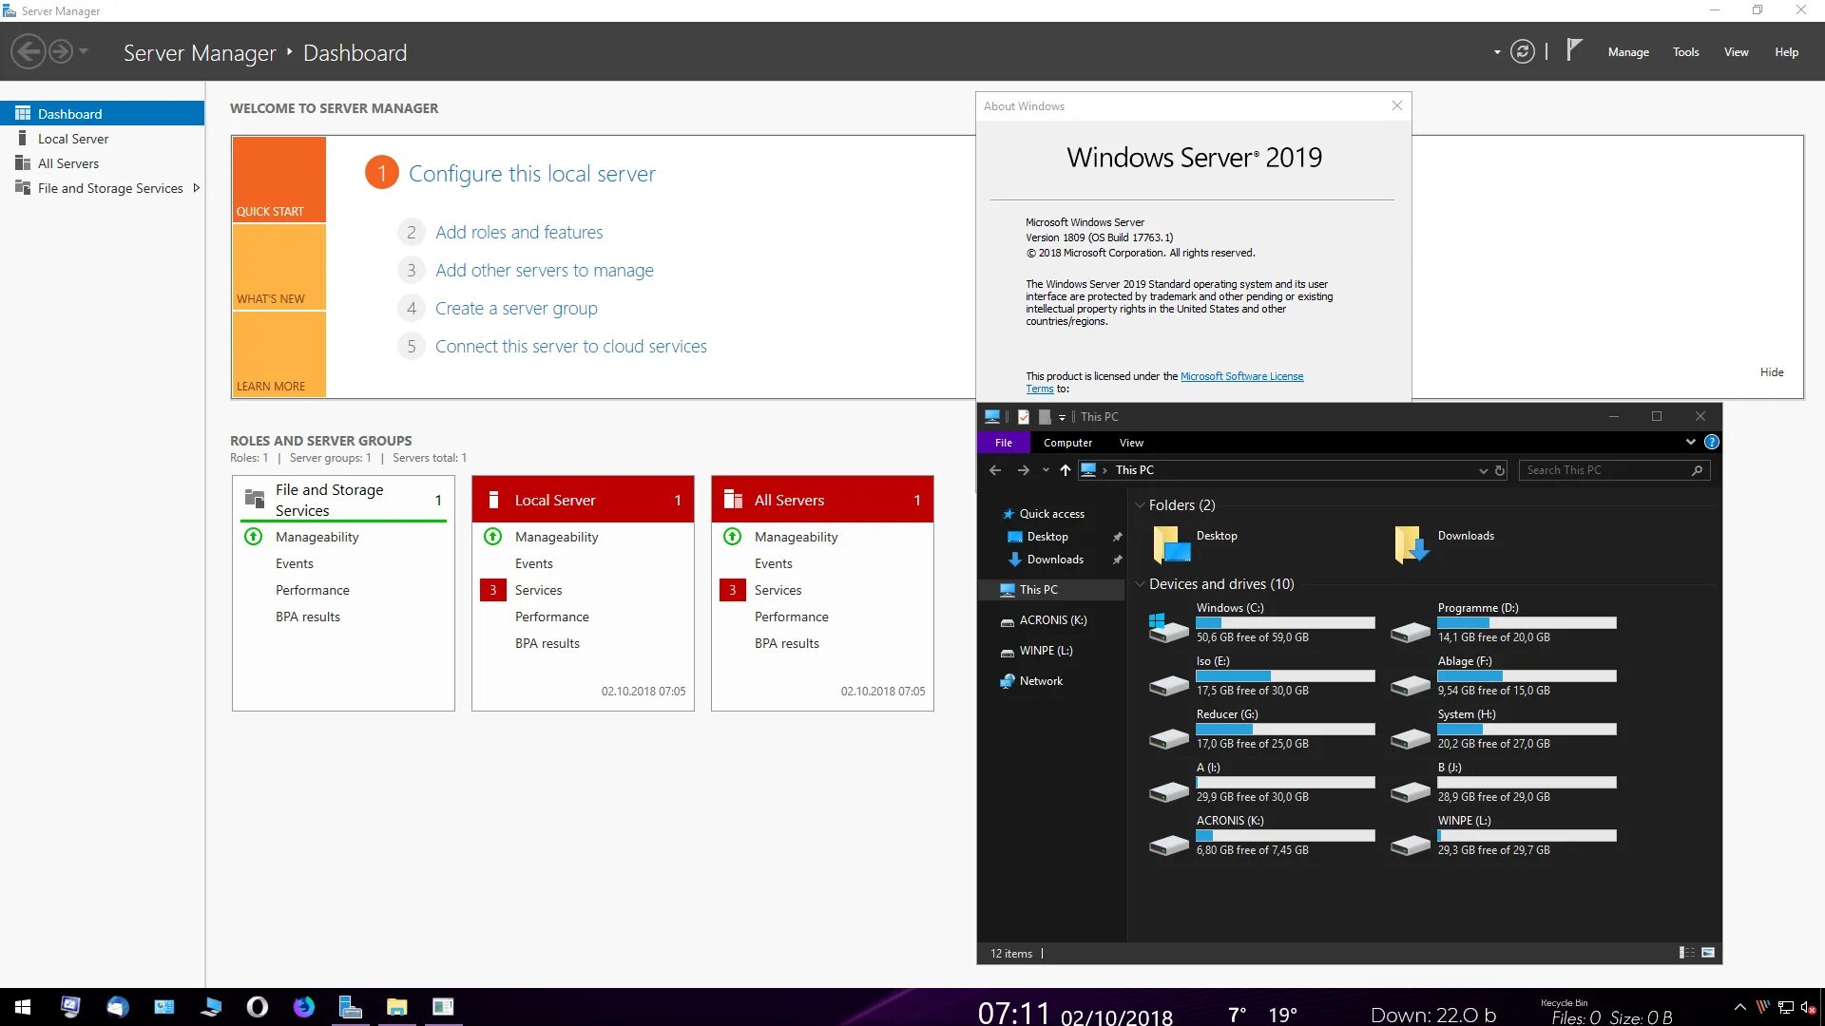Open Firefox from the taskbar

click(x=304, y=1007)
